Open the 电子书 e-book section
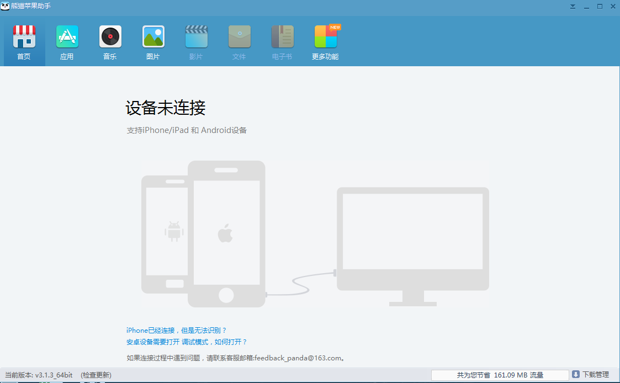Viewport: 620px width, 383px height. point(282,37)
